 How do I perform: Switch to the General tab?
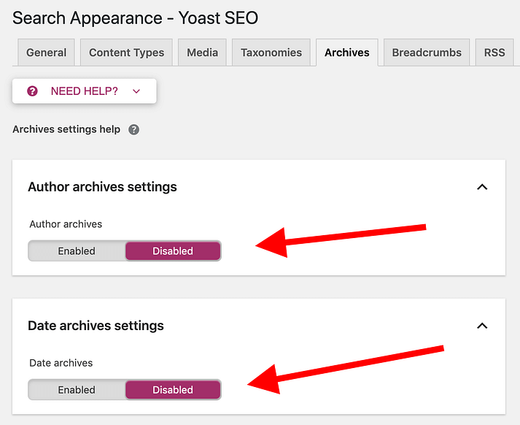click(46, 53)
